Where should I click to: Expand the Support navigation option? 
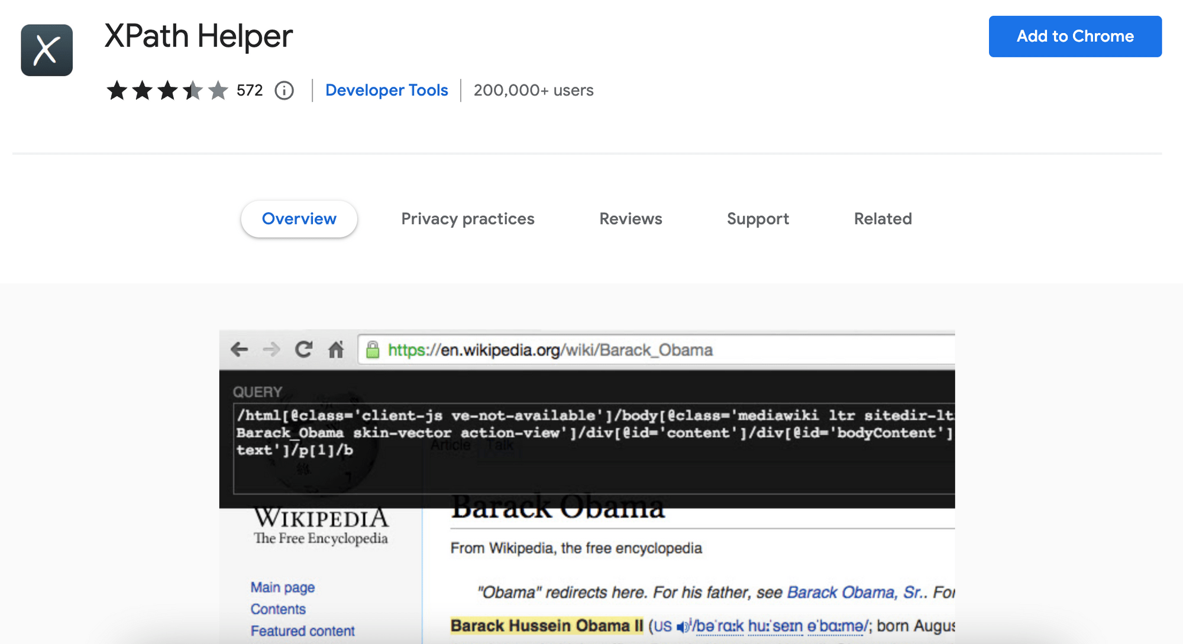(758, 218)
